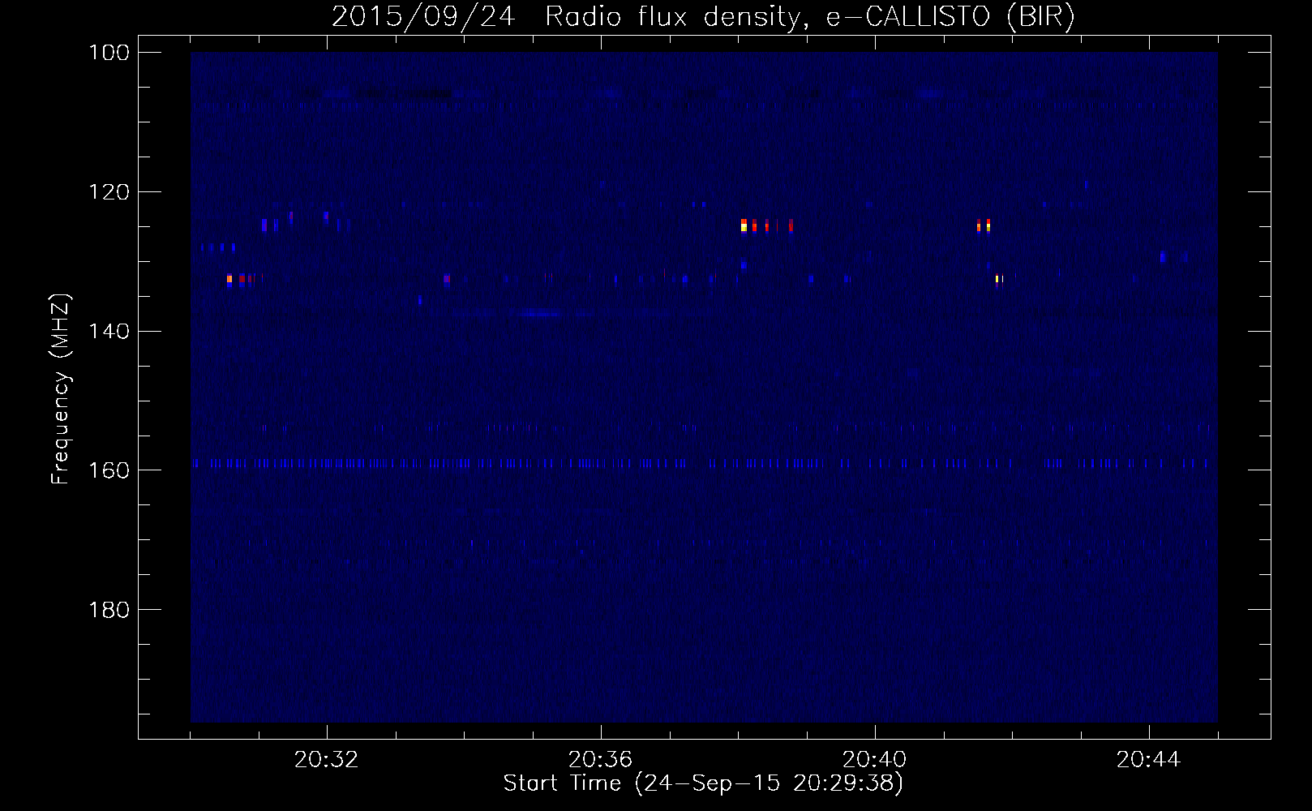Click the yellow-red burst at 125 MHz just after 20:38
1312x811 pixels.
744,225
